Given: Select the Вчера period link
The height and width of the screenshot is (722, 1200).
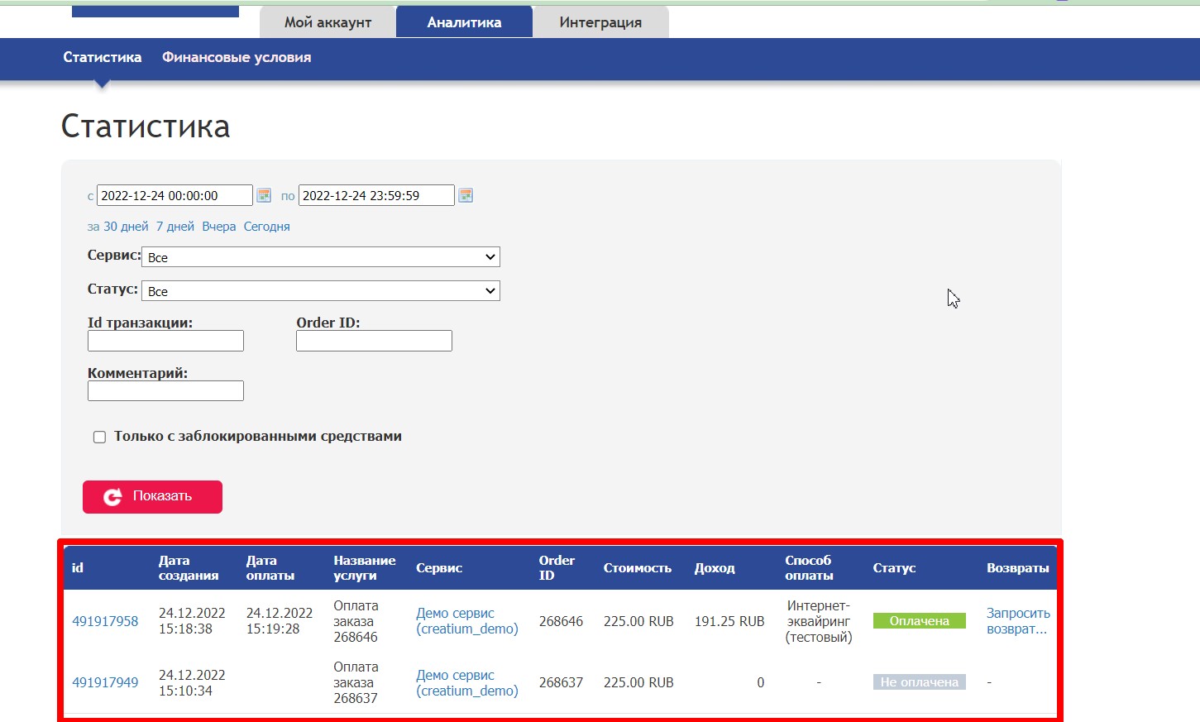Looking at the screenshot, I should coord(219,227).
